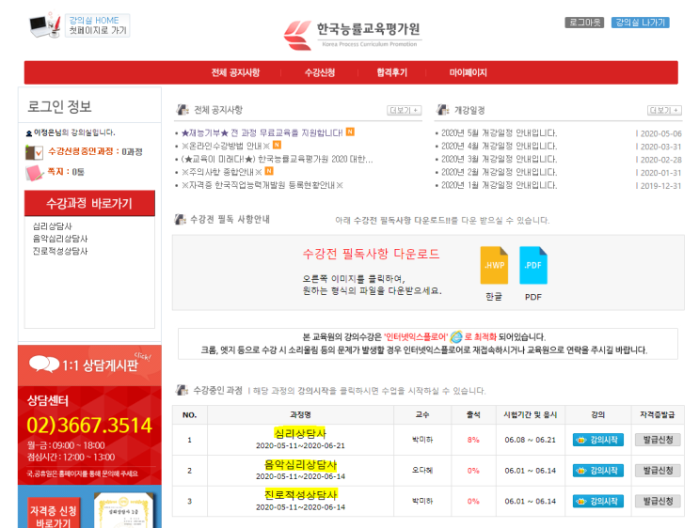Viewport: 699px width, 528px height.
Task: Click the certificate thumbnail image
Action: (x=123, y=511)
